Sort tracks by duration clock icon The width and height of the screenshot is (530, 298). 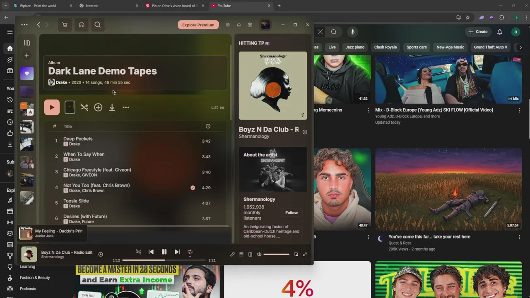(208, 126)
